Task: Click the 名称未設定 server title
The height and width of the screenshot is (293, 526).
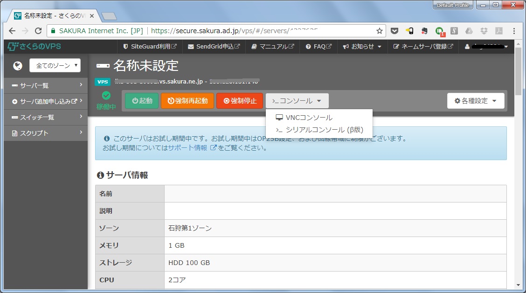Action: click(145, 65)
